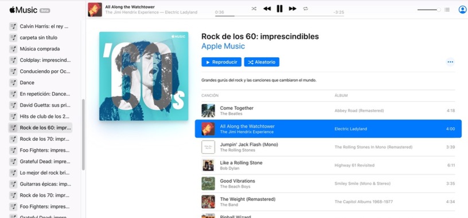Open the more options ellipsis button
The width and height of the screenshot is (468, 218).
[450, 62]
